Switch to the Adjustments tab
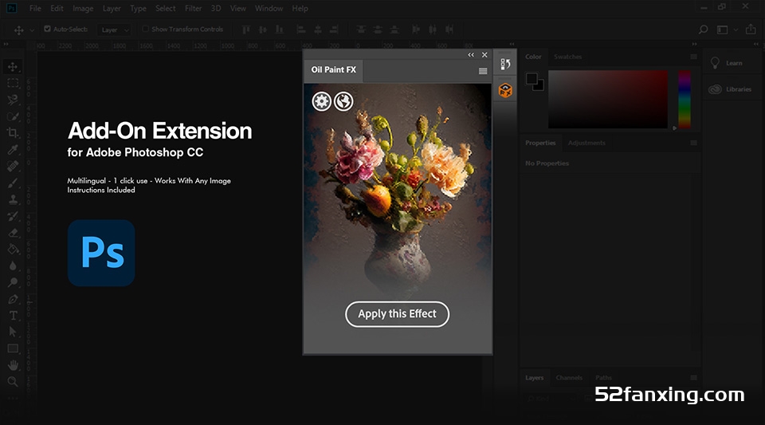 [586, 143]
